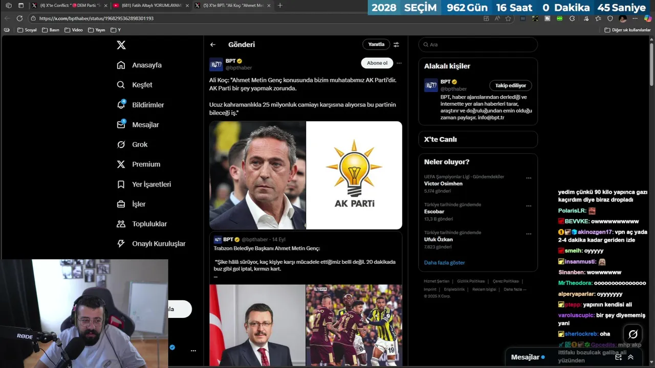
Task: Open the Basın bookmarks folder
Action: [51, 30]
